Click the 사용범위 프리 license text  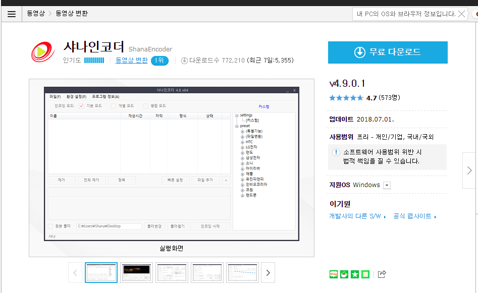(x=382, y=137)
